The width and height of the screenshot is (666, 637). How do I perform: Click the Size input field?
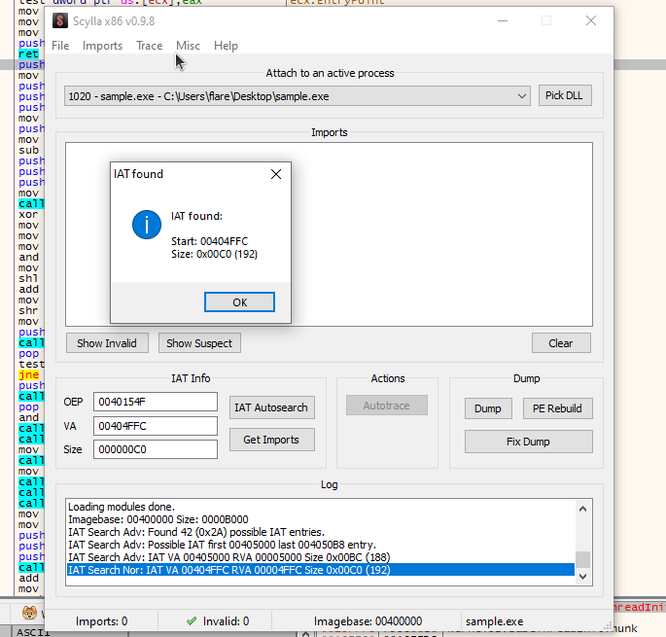(156, 449)
